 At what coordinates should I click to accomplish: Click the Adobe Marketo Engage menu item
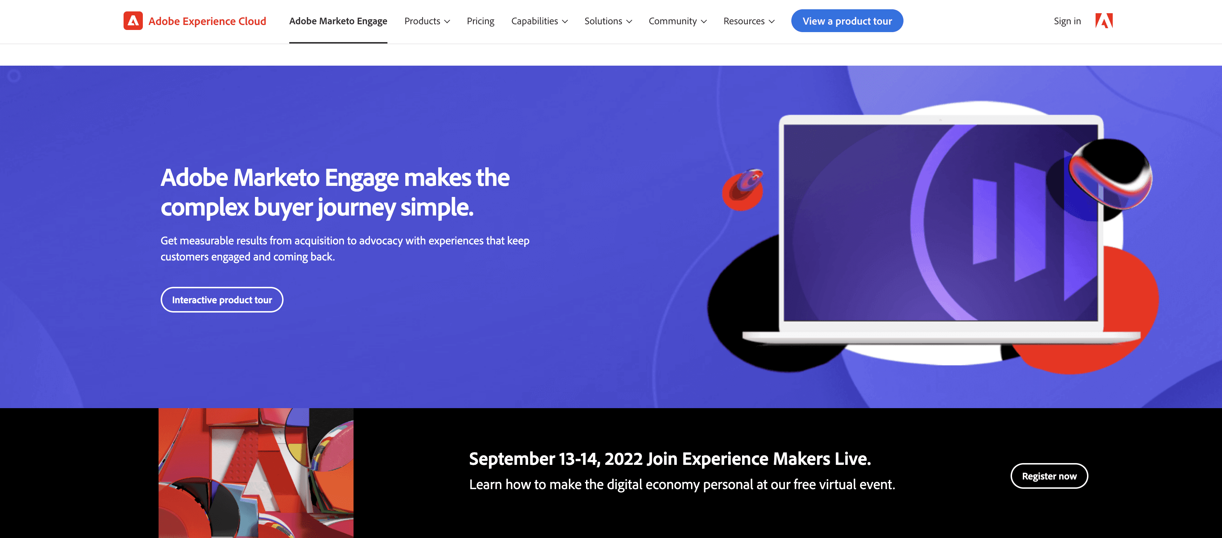(338, 21)
